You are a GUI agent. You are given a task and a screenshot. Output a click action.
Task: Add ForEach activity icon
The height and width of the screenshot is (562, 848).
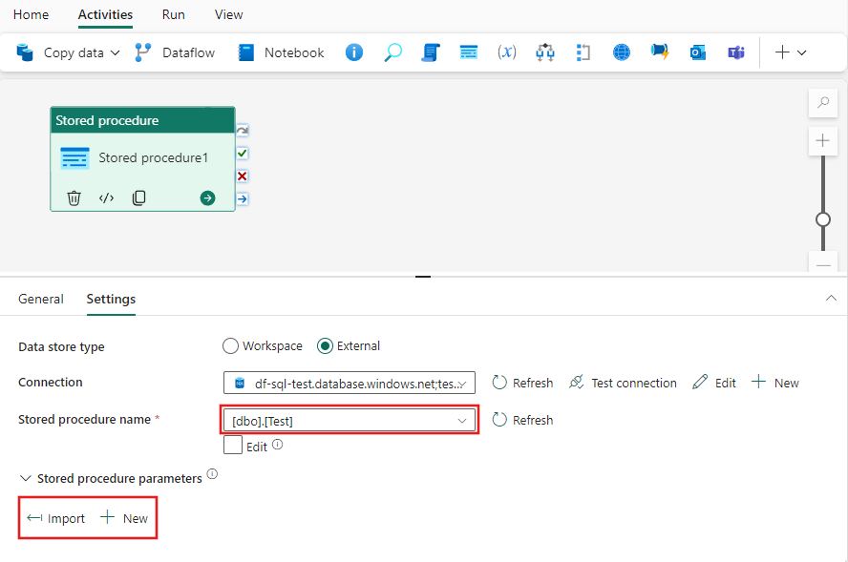coord(583,52)
